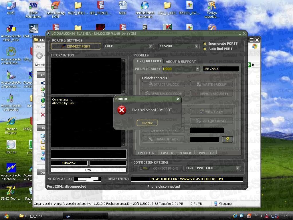This screenshot has height=220, width=293.
Task: Open the Internet Explorer desktop icon
Action: click(x=11, y=125)
